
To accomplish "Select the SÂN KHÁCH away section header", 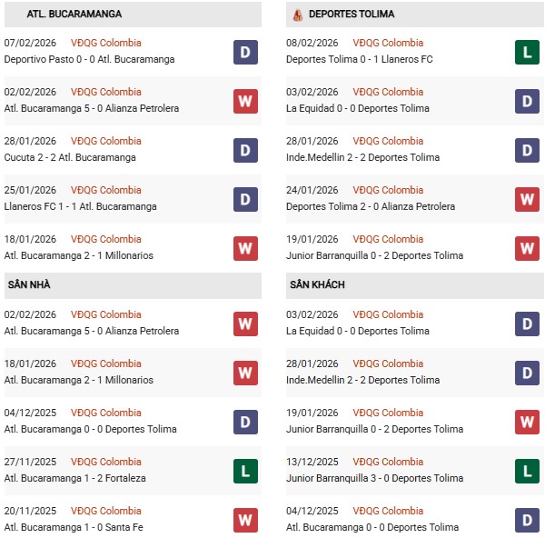I will [x=317, y=284].
